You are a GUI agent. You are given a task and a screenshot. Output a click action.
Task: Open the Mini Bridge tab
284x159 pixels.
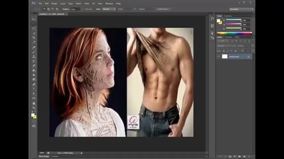[44, 156]
